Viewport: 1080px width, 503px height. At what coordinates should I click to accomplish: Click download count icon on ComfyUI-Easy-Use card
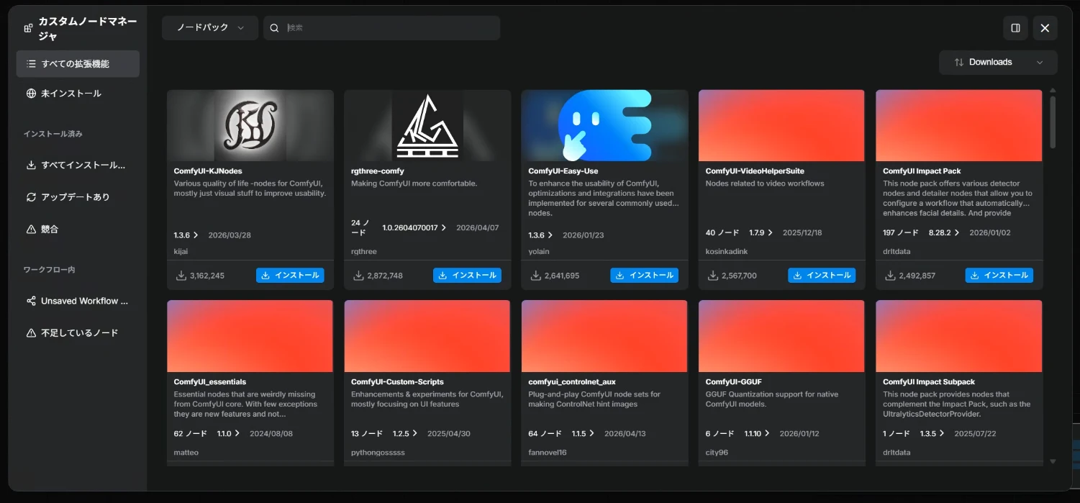[535, 276]
